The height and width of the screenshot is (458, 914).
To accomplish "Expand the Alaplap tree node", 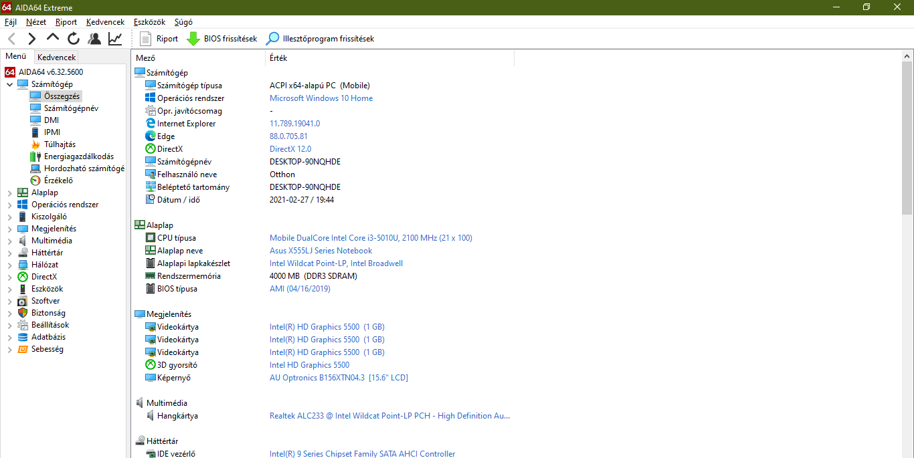I will [9, 193].
